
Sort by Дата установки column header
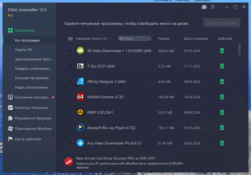(196, 39)
